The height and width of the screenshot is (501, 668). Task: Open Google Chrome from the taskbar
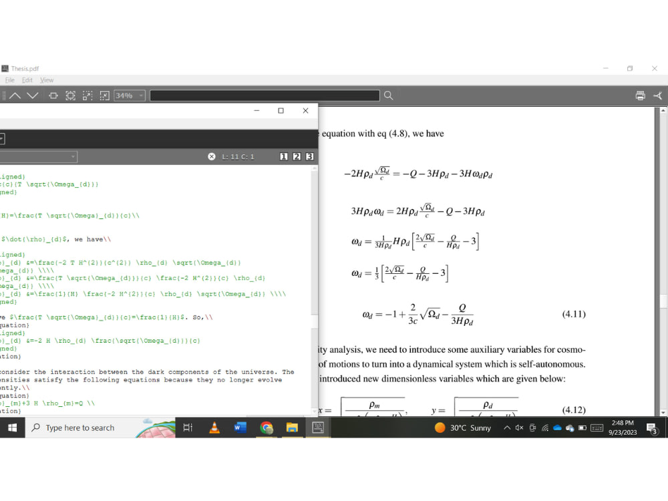click(267, 428)
